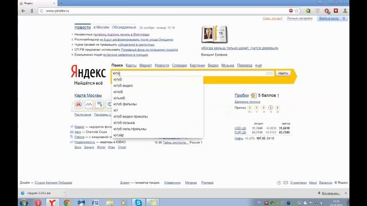Open 'Все загрузки' downloads link
The width and height of the screenshot is (367, 206).
(331, 193)
